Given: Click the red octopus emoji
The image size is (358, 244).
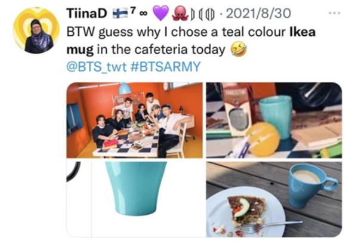Looking at the screenshot, I should [x=180, y=14].
